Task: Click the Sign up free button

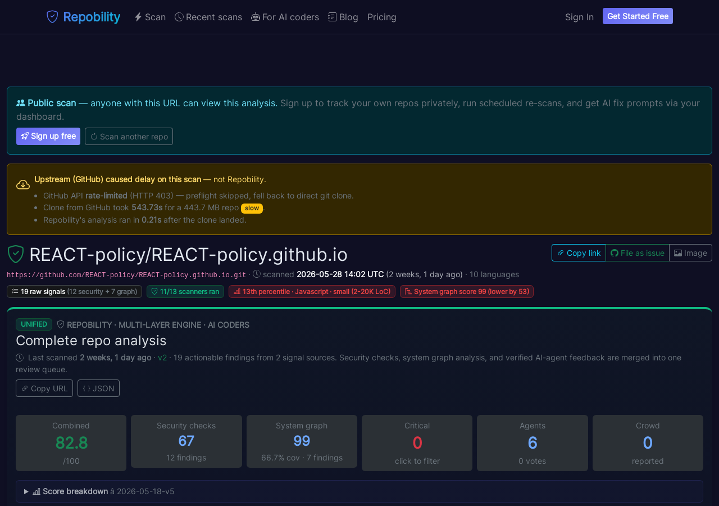Action: point(48,136)
